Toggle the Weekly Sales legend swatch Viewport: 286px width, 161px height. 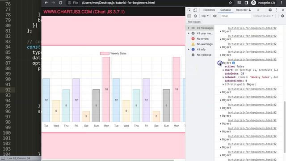105,54
